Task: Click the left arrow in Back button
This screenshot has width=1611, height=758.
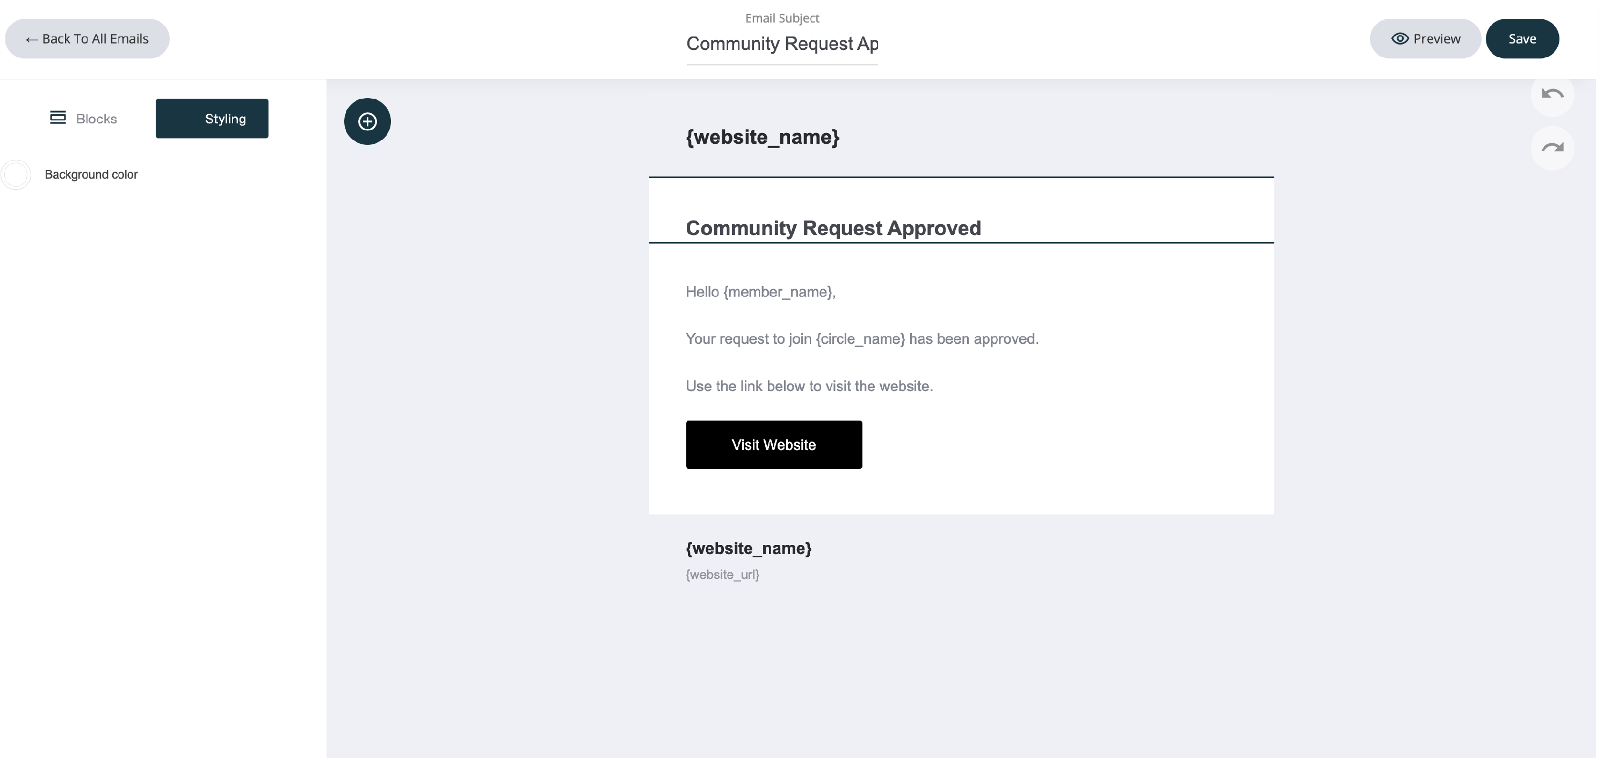Action: [31, 39]
